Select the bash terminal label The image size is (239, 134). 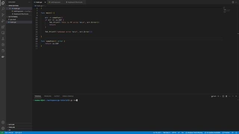tap(214, 96)
